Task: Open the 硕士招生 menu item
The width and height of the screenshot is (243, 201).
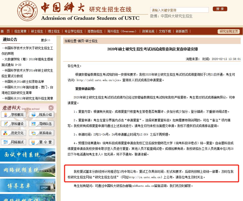Action: [x=37, y=31]
